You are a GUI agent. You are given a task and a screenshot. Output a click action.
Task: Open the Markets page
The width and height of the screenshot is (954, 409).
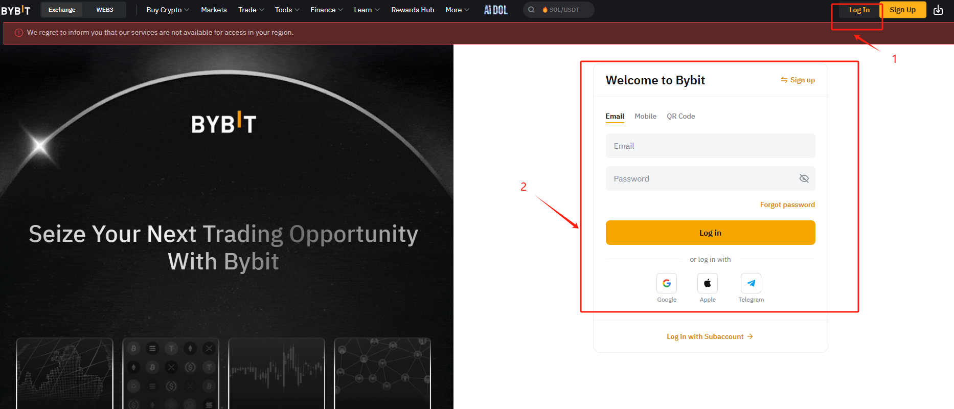point(214,10)
